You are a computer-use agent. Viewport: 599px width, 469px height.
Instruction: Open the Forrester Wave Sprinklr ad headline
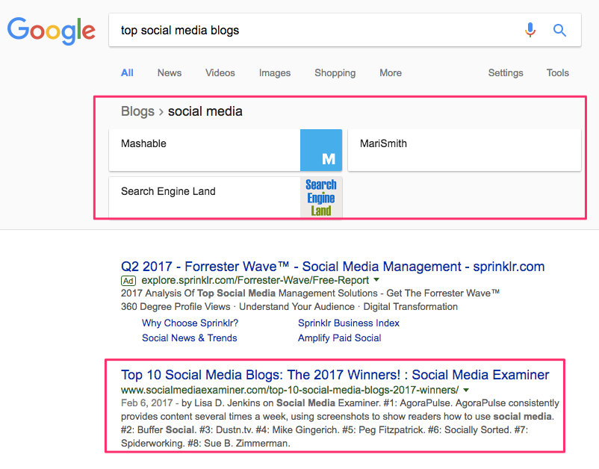pos(332,266)
